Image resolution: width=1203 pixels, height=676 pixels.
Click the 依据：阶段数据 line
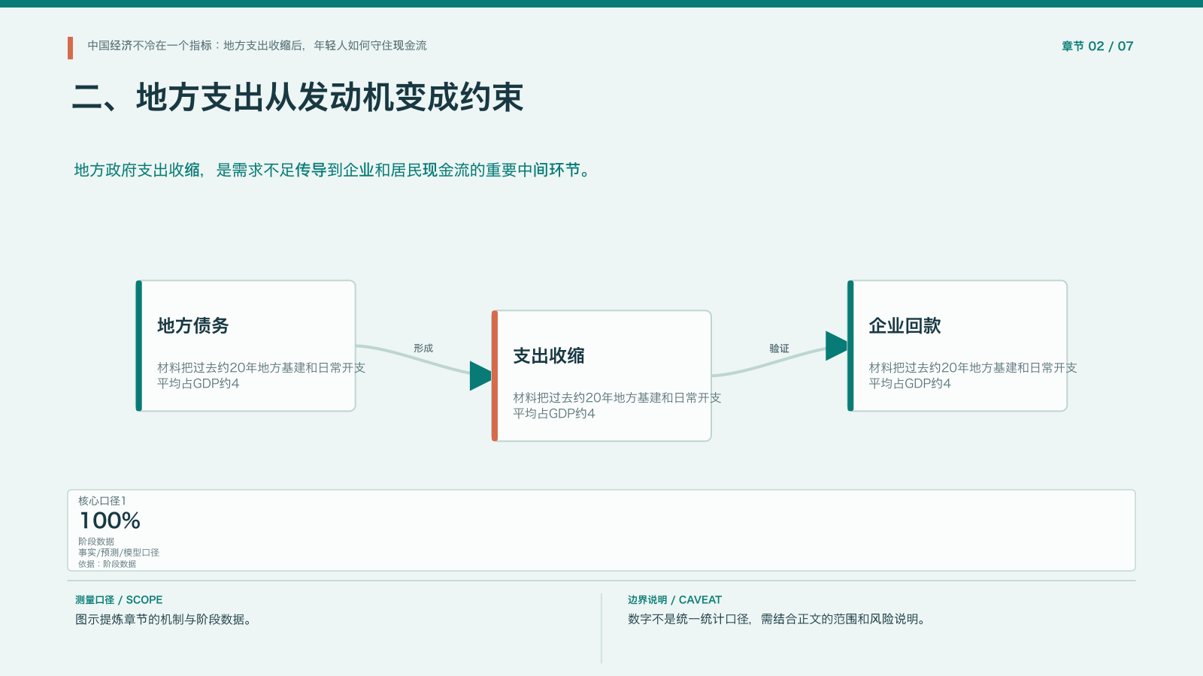107,564
